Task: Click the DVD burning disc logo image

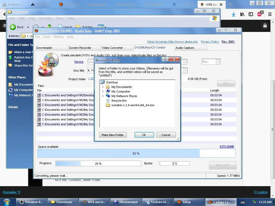Action: pyautogui.click(x=48, y=64)
